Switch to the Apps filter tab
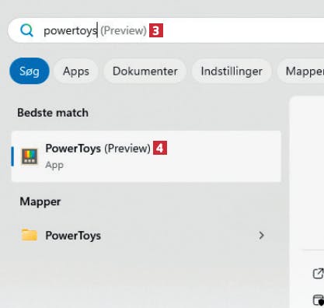Image resolution: width=324 pixels, height=308 pixels. 76,71
